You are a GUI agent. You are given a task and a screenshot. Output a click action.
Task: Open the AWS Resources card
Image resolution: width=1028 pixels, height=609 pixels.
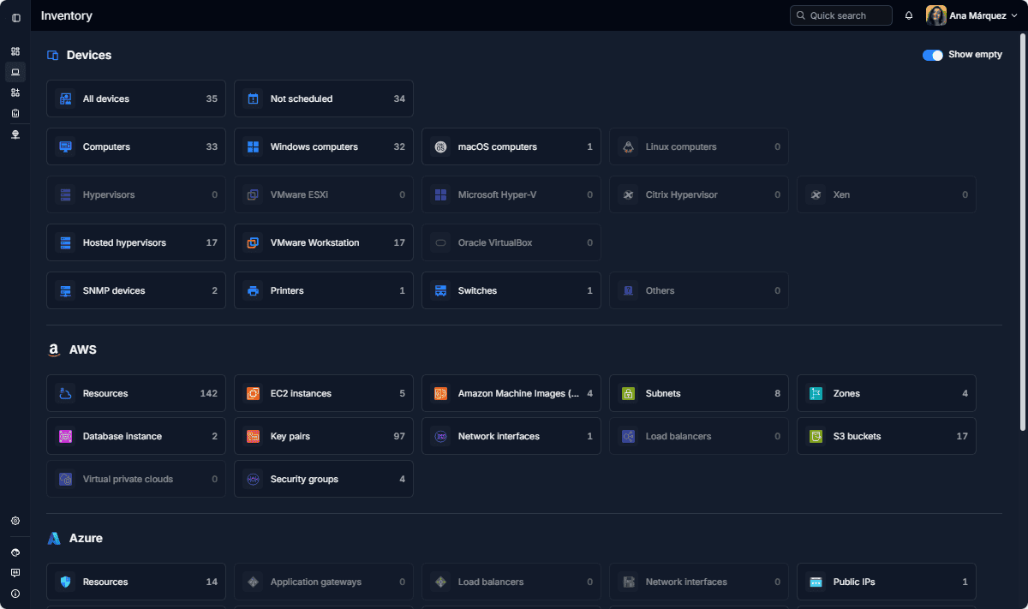[x=136, y=393]
